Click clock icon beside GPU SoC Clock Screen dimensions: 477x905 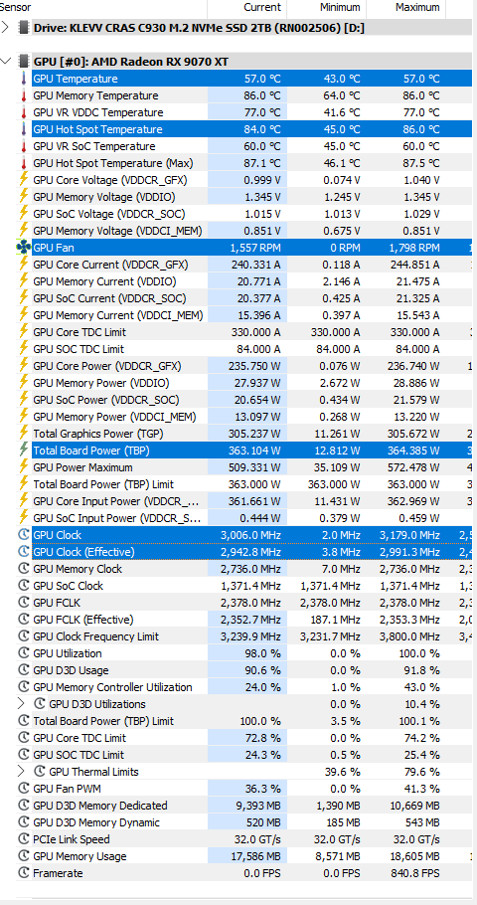pos(24,585)
